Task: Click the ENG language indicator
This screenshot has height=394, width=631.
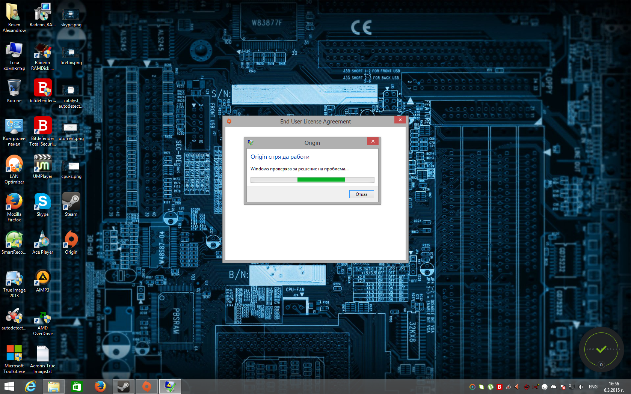Action: pos(593,387)
